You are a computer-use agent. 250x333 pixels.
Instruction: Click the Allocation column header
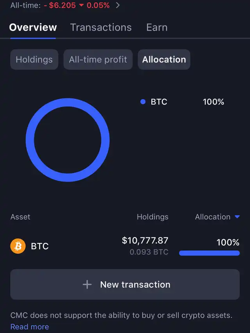click(x=212, y=217)
